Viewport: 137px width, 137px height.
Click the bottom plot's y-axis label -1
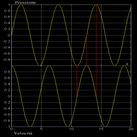pyautogui.click(x=8, y=127)
